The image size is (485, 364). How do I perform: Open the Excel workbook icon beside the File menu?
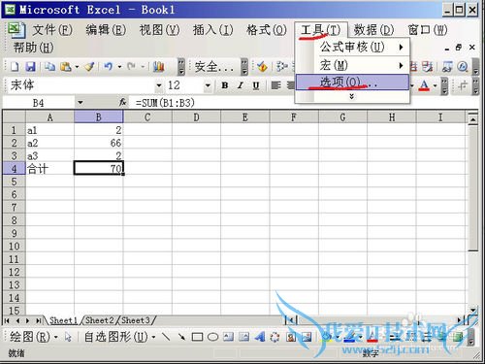(x=16, y=30)
